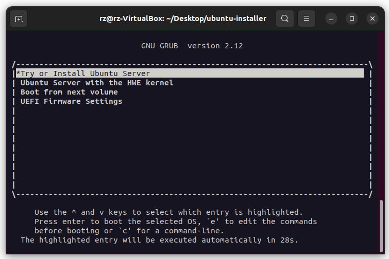Click the 28s countdown text

289,240
